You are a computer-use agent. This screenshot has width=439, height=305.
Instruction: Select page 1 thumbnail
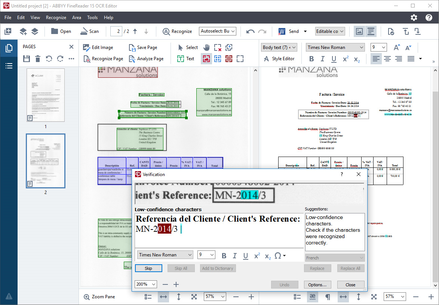(x=46, y=95)
